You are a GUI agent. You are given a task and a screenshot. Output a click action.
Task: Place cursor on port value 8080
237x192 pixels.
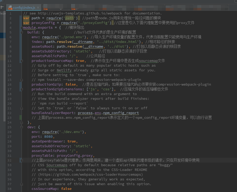click(x=48, y=136)
